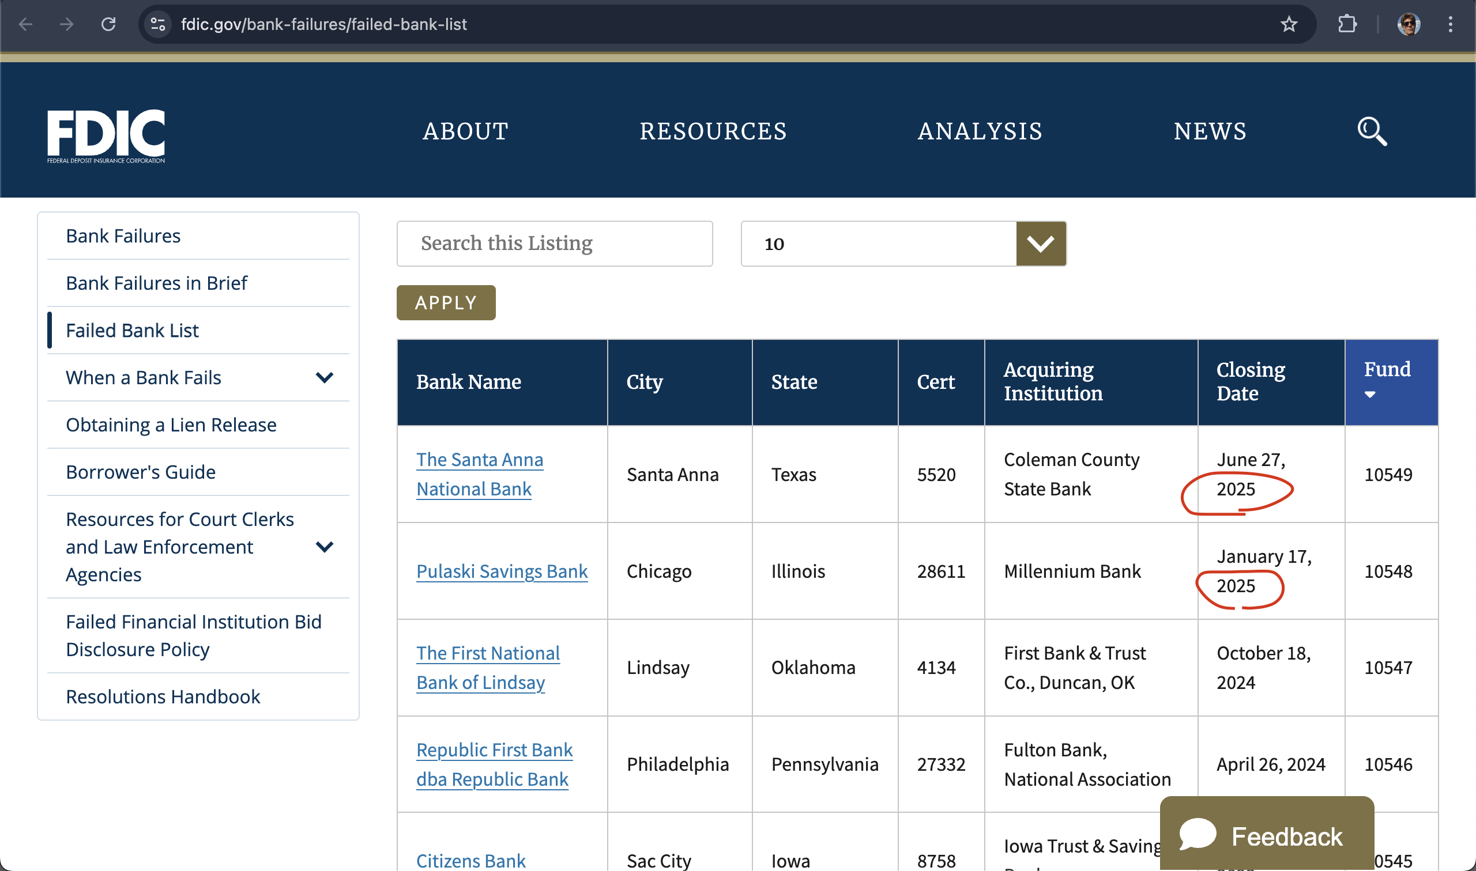Open the browser extensions puzzle icon

1347,24
